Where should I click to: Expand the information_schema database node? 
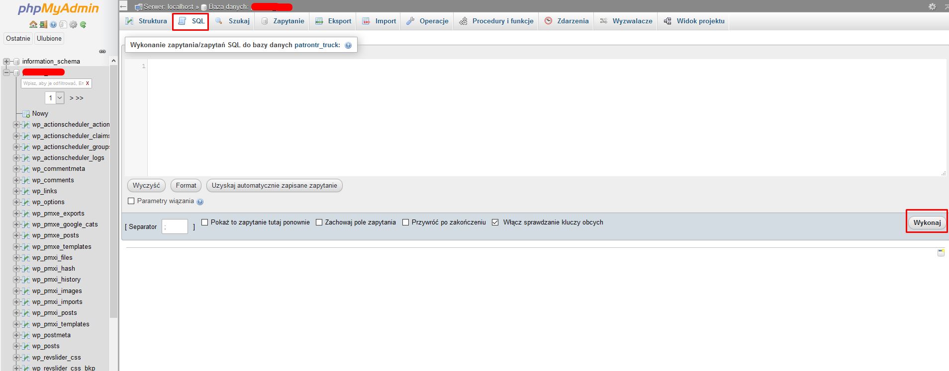pyautogui.click(x=6, y=62)
